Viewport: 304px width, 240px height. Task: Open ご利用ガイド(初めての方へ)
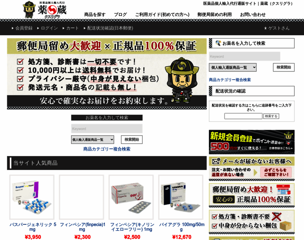[x=162, y=14]
